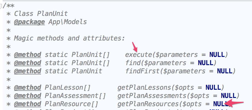Click the 'Magic methods and attributes:' comment
The width and height of the screenshot is (252, 110).
69,38
